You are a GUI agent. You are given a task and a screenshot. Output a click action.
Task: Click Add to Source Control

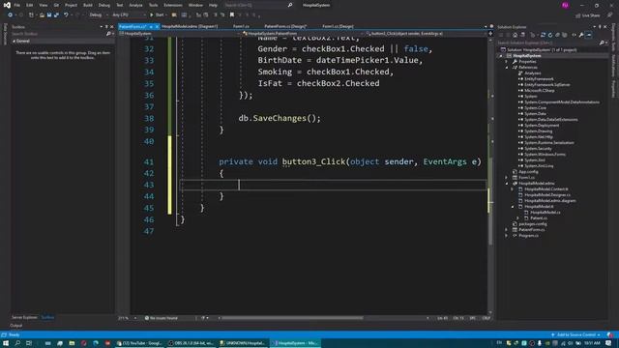(576, 335)
